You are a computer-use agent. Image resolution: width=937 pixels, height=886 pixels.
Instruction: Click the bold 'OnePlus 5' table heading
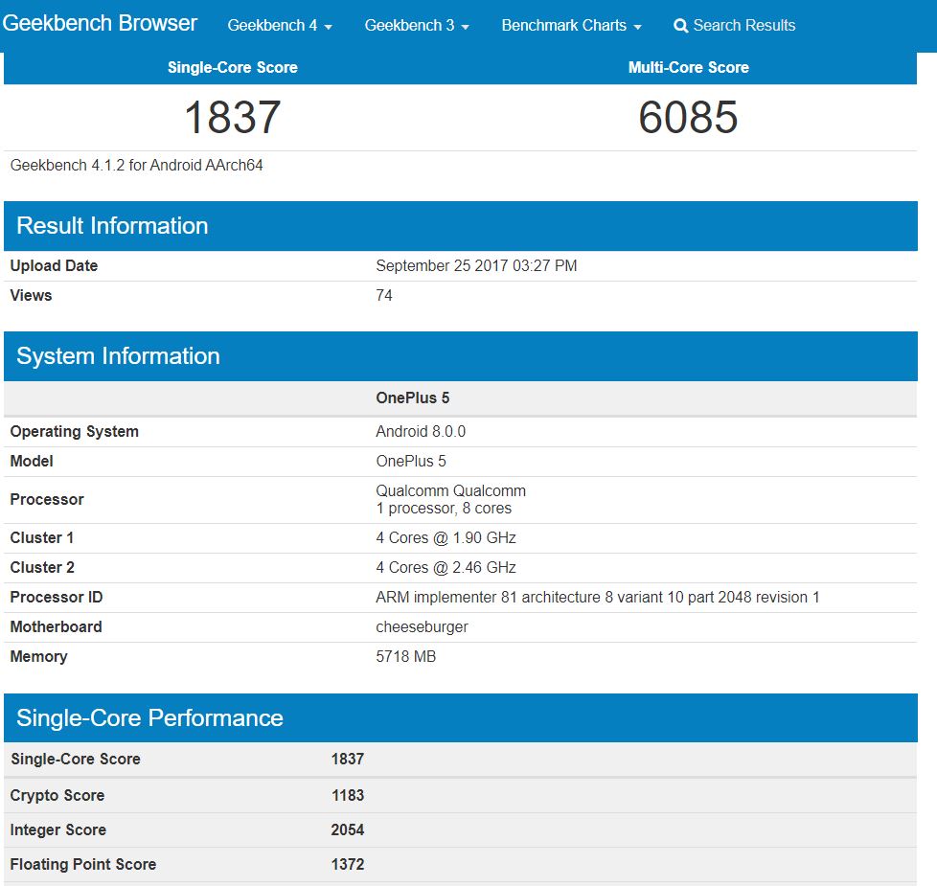412,398
